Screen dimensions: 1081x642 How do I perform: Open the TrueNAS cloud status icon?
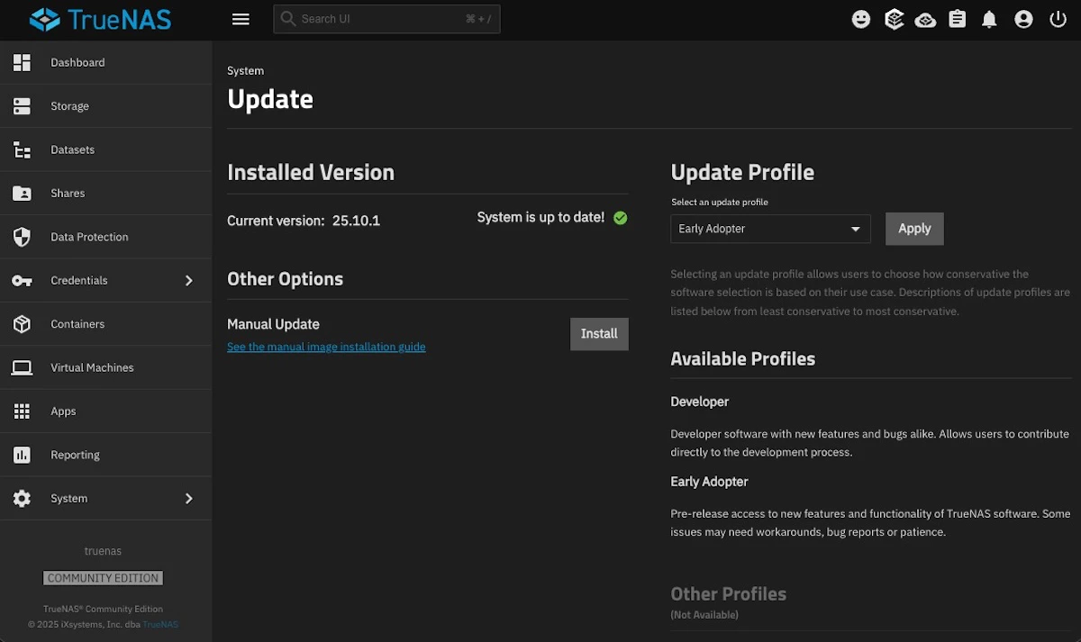click(x=925, y=18)
